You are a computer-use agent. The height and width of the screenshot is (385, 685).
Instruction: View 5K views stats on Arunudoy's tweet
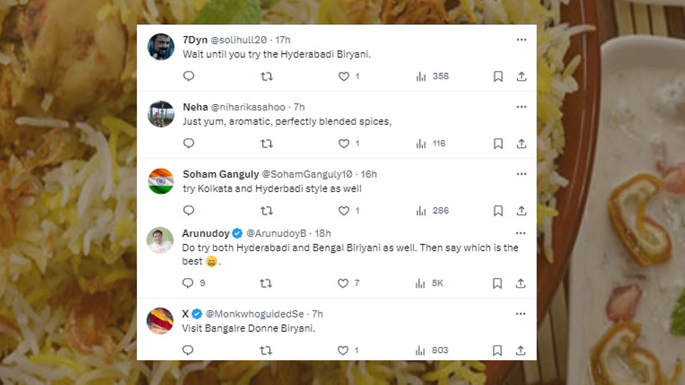click(430, 283)
